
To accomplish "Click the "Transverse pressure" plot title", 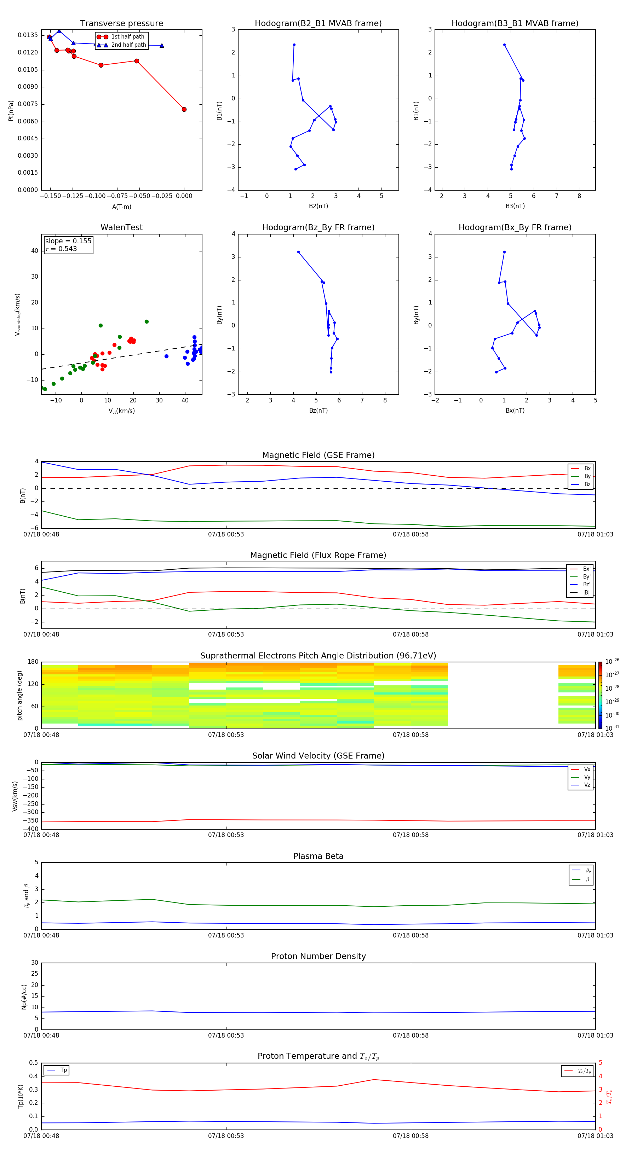I will [x=121, y=24].
